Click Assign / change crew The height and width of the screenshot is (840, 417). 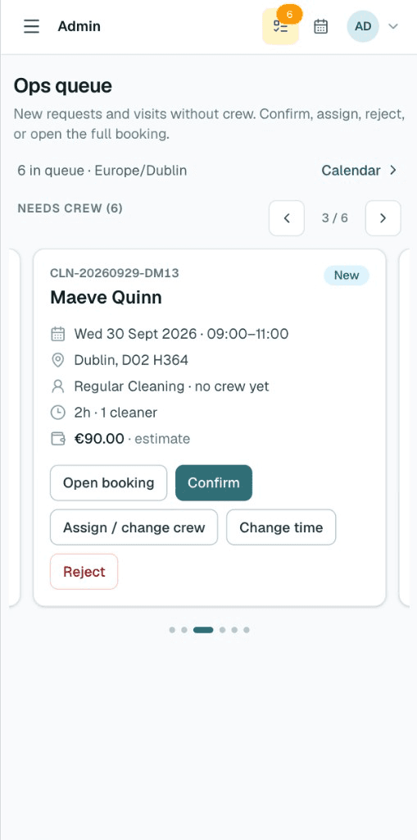coord(134,527)
